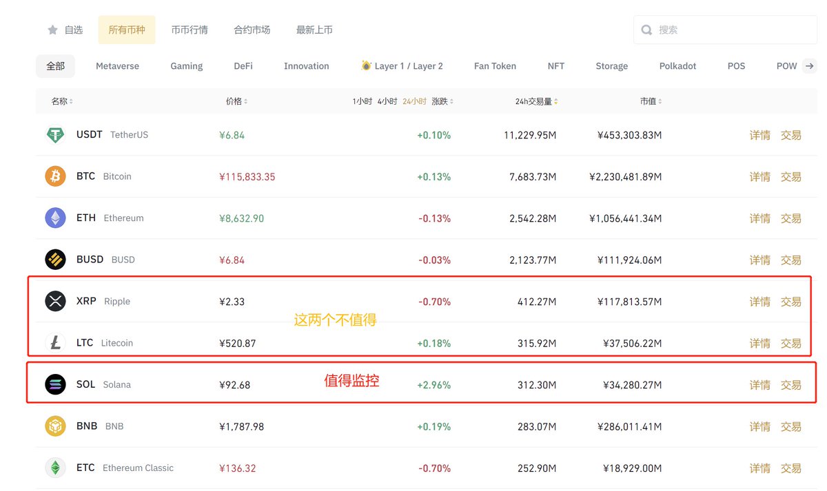This screenshot has height=491, width=827.
Task: Open 详情 for BUSD
Action: tap(760, 260)
